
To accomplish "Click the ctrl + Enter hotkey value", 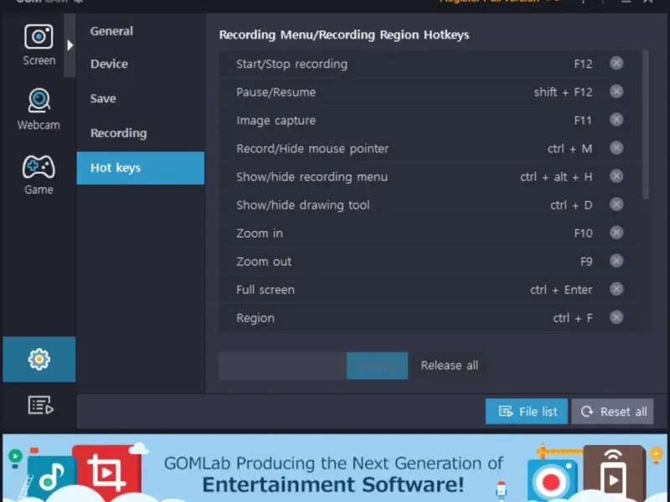I will coord(561,289).
